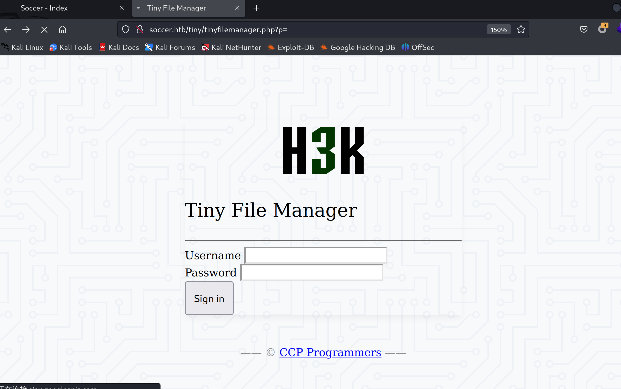The width and height of the screenshot is (621, 389).
Task: Open the CCP Programmers link
Action: pyautogui.click(x=330, y=352)
